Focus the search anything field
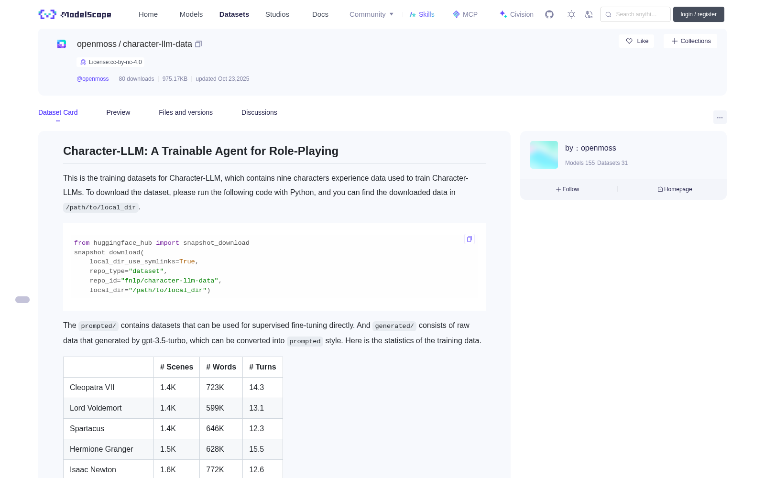This screenshot has height=478, width=765. click(635, 14)
